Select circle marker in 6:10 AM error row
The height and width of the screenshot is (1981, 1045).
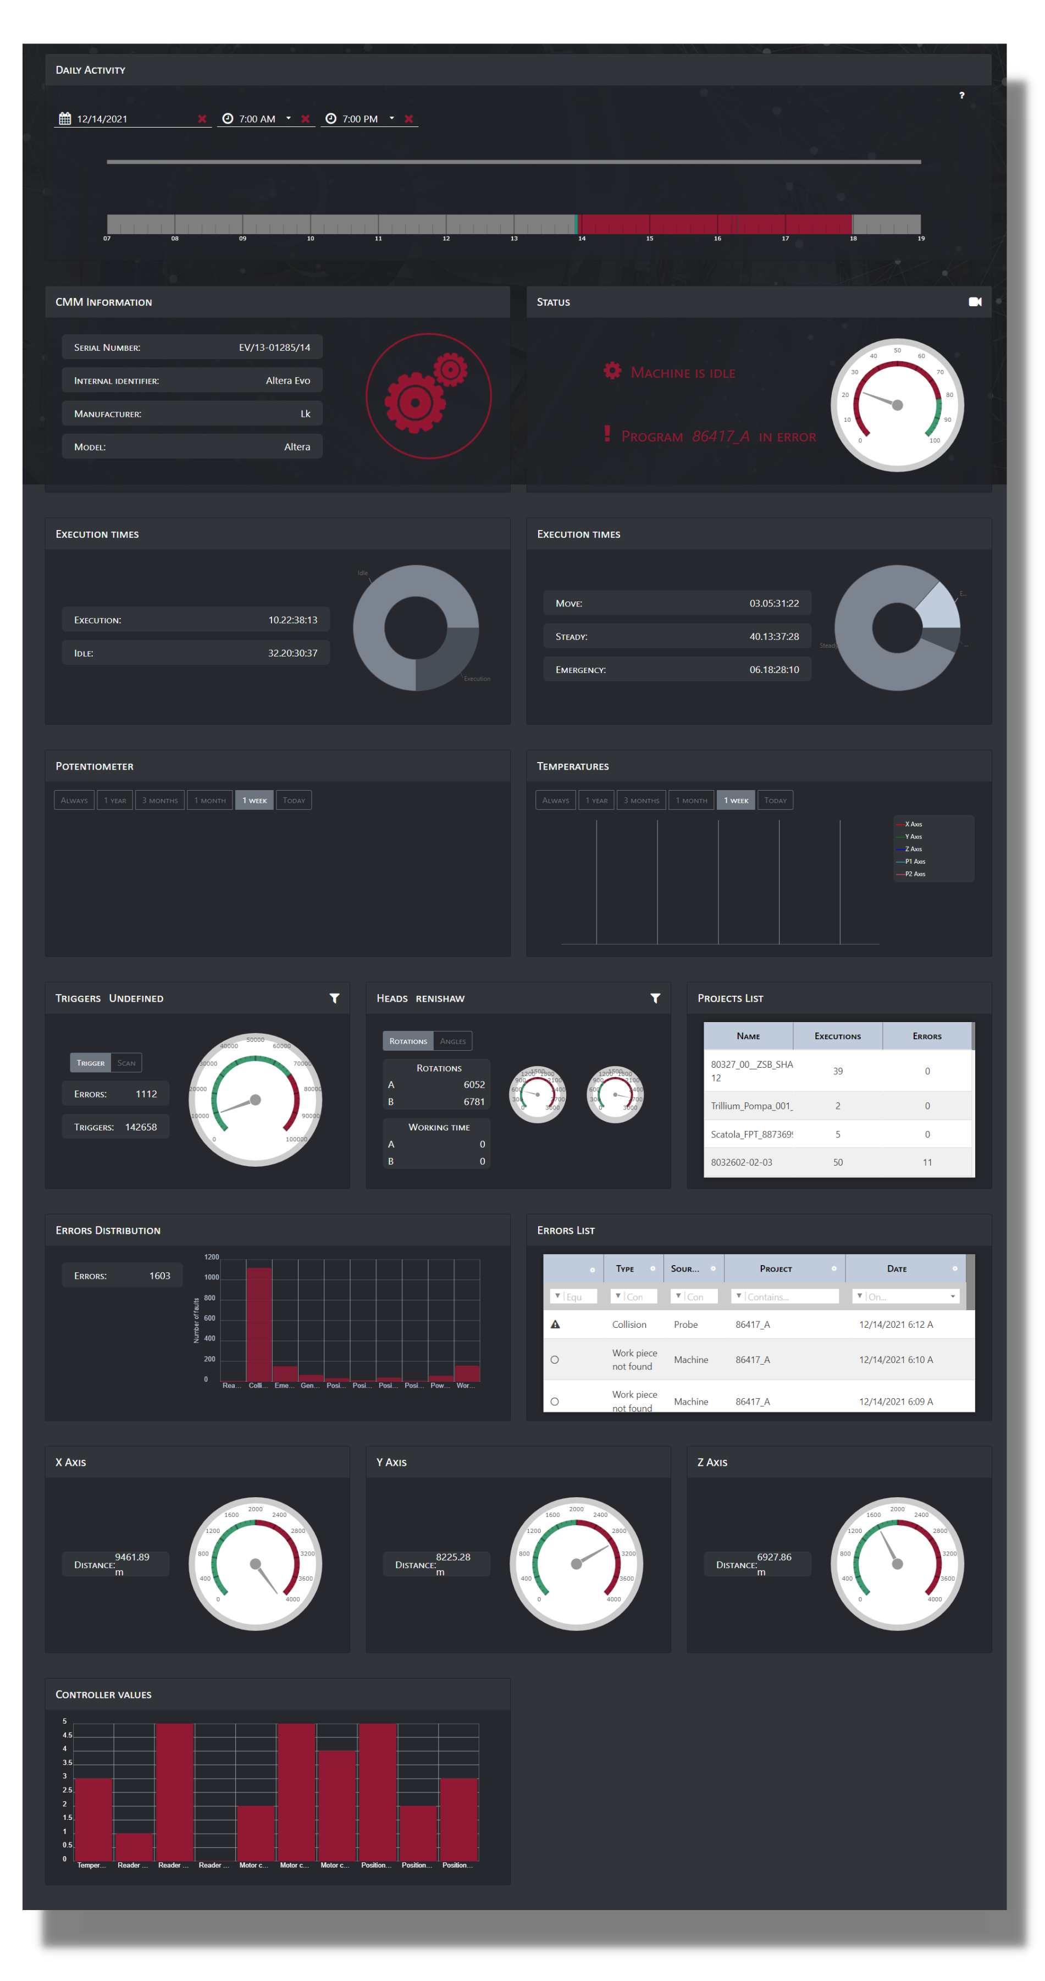(555, 1360)
